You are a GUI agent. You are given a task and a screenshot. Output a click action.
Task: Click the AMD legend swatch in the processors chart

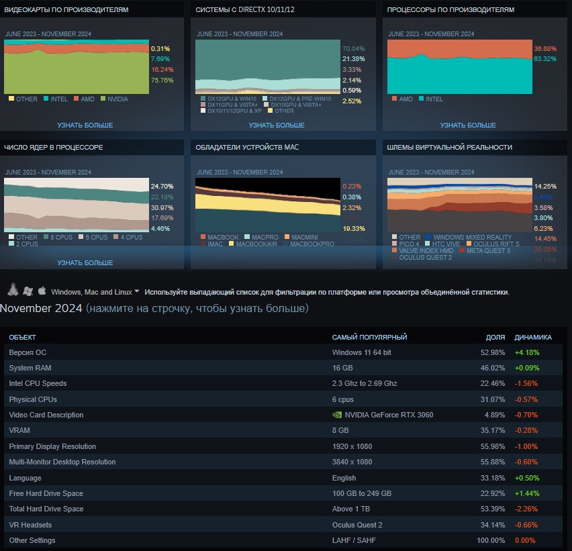coord(393,99)
